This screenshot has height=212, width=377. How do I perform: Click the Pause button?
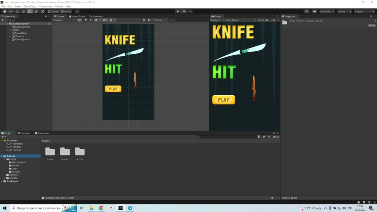click(x=184, y=11)
